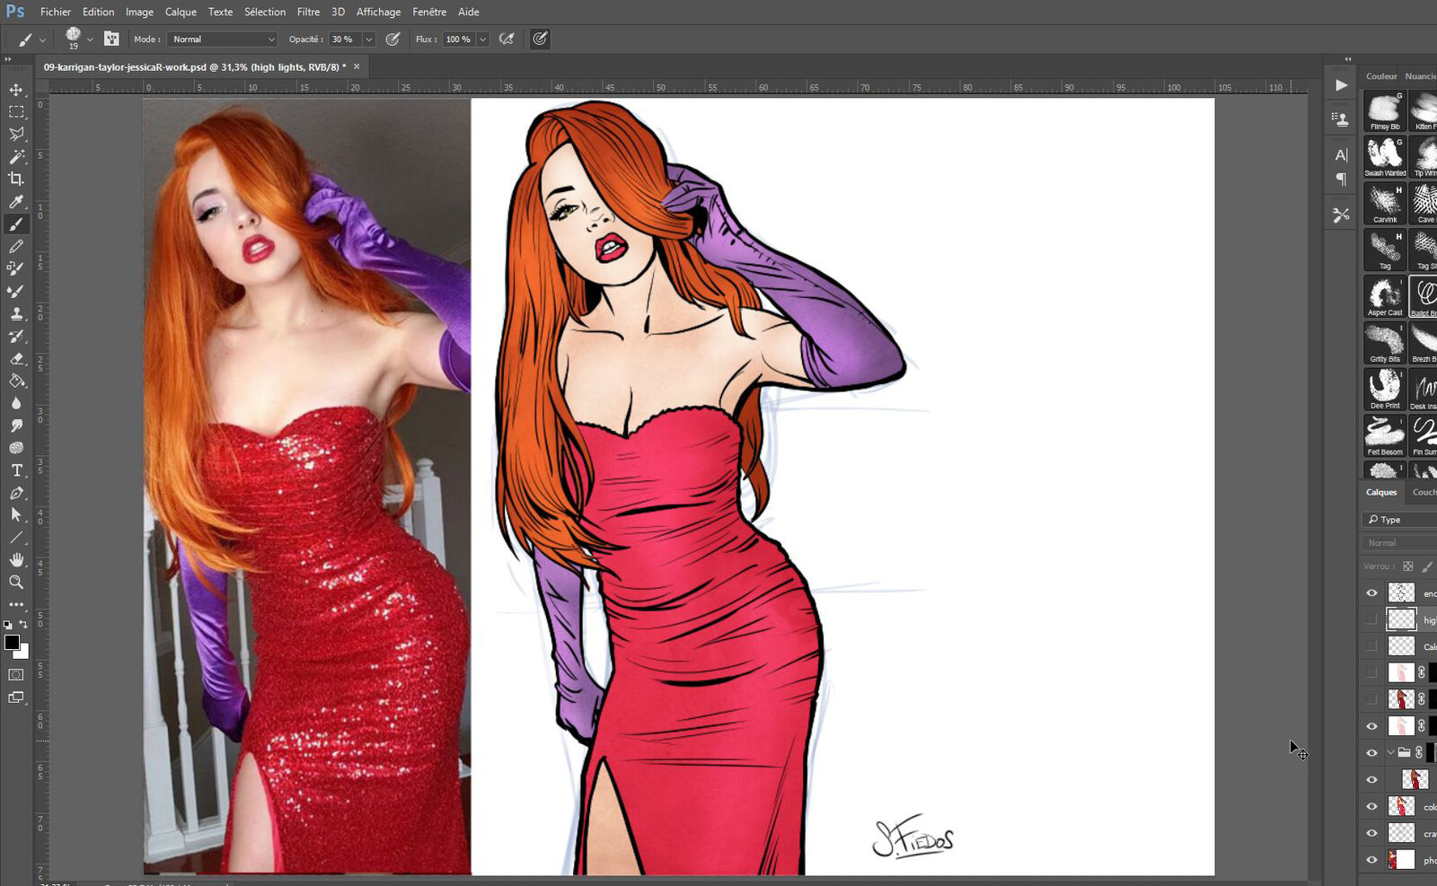The image size is (1437, 886).
Task: Toggle airbrush build-up mode
Action: click(507, 39)
